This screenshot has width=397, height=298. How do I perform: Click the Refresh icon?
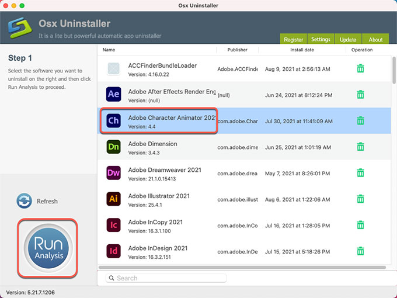[24, 201]
